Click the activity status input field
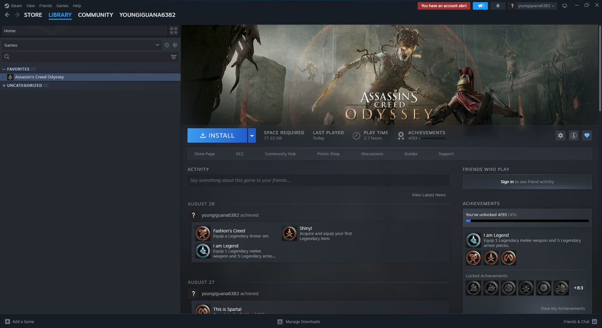The width and height of the screenshot is (602, 328). pos(318,180)
